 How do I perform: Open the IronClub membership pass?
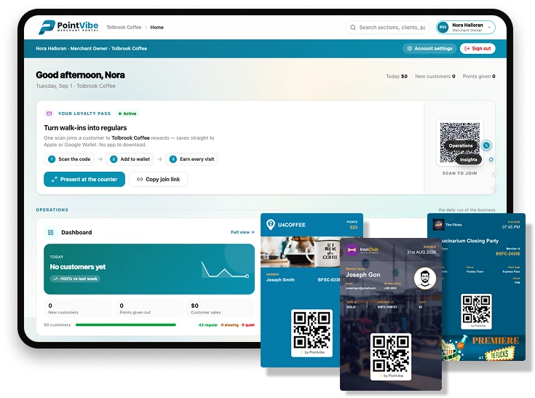(391, 314)
